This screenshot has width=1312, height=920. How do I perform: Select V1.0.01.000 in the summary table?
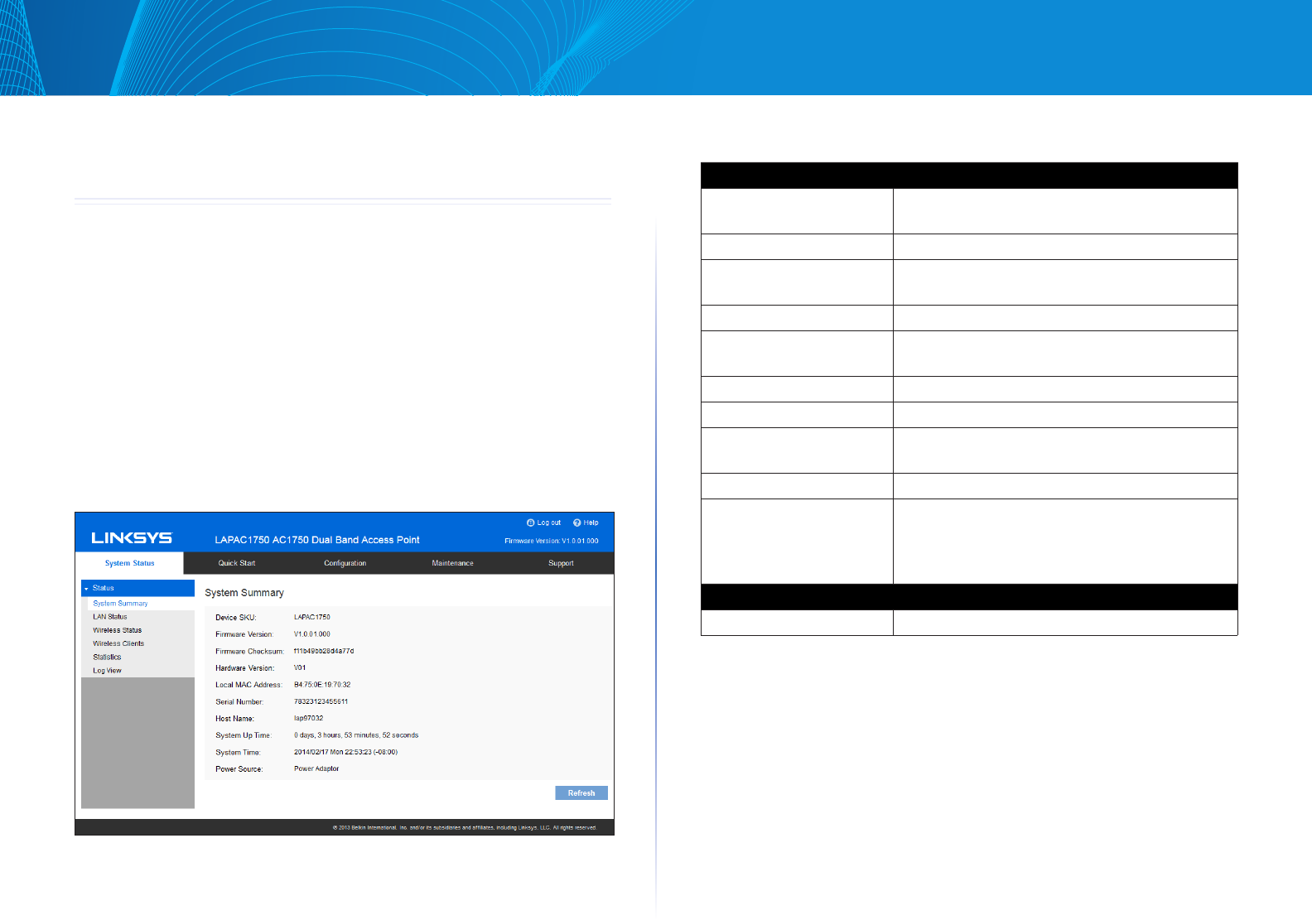pos(312,634)
